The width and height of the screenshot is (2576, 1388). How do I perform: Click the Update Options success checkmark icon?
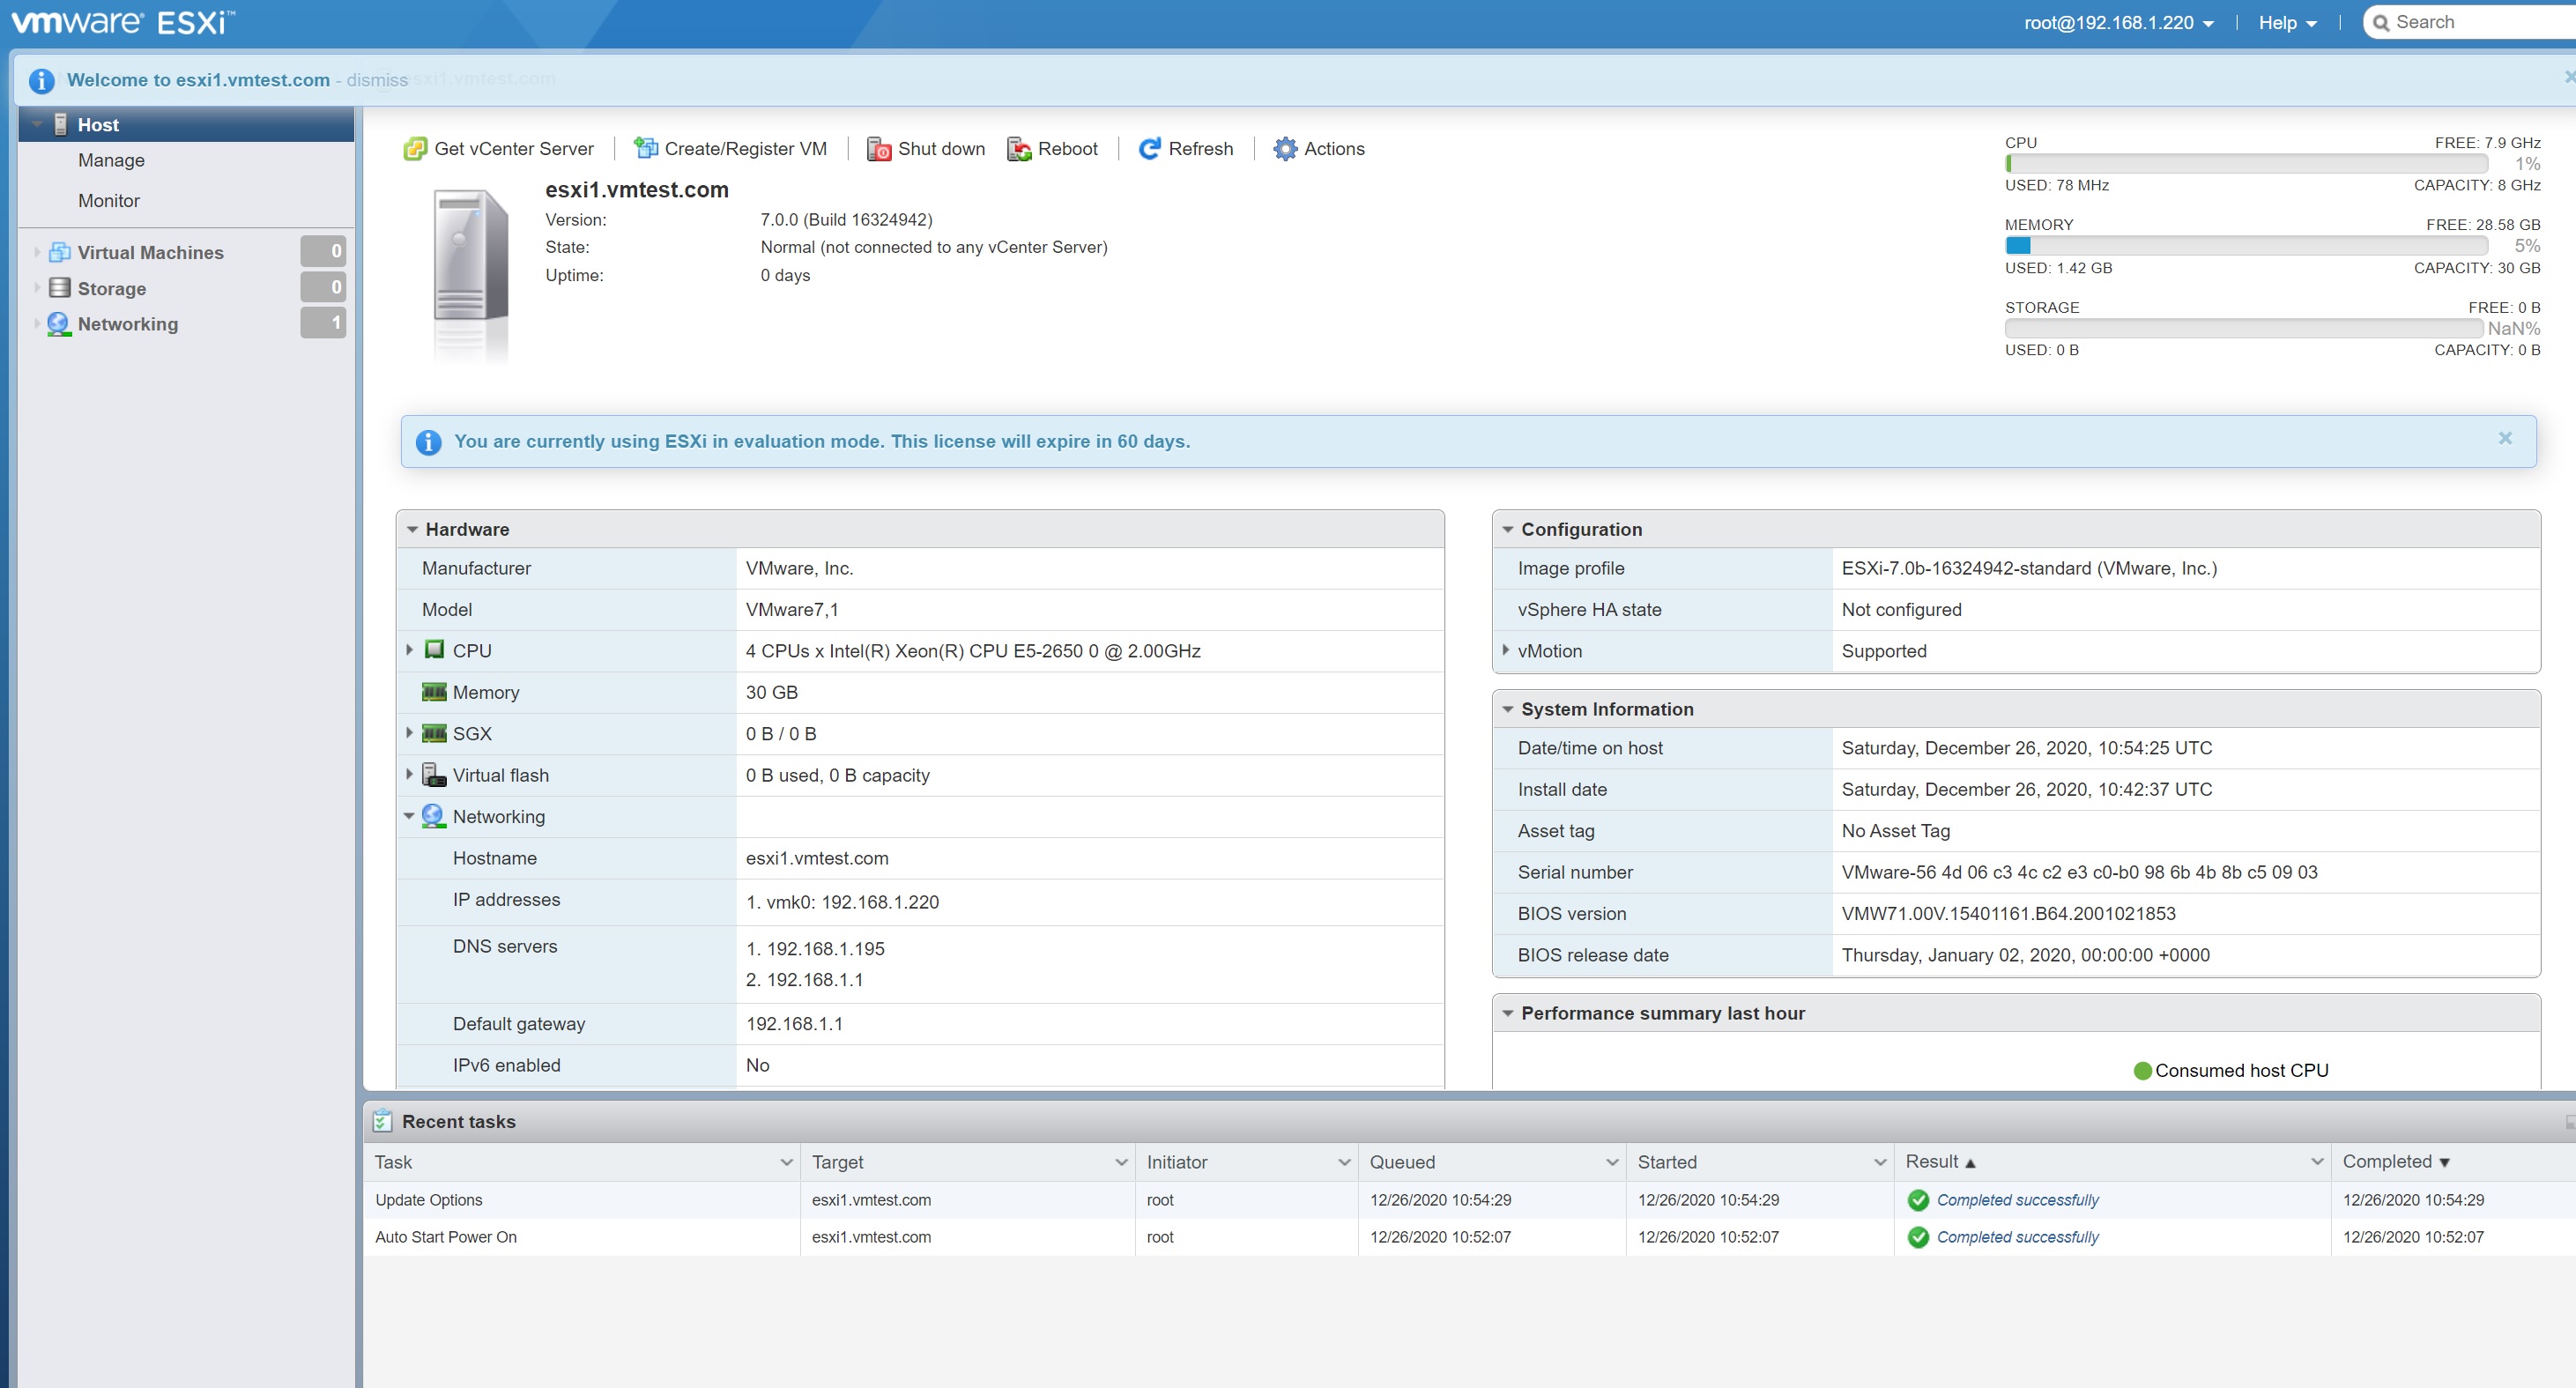(x=1918, y=1200)
